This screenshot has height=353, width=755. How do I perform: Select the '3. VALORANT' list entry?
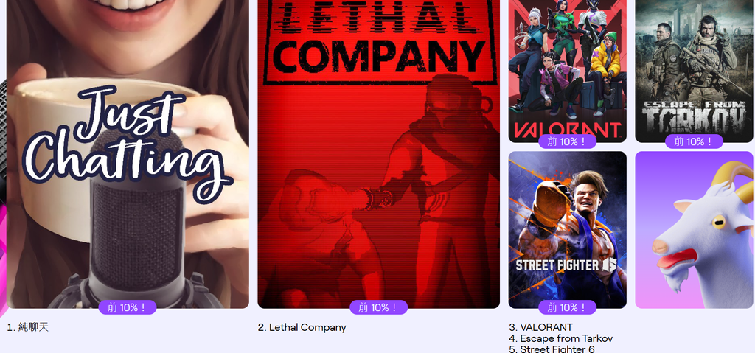pos(540,327)
